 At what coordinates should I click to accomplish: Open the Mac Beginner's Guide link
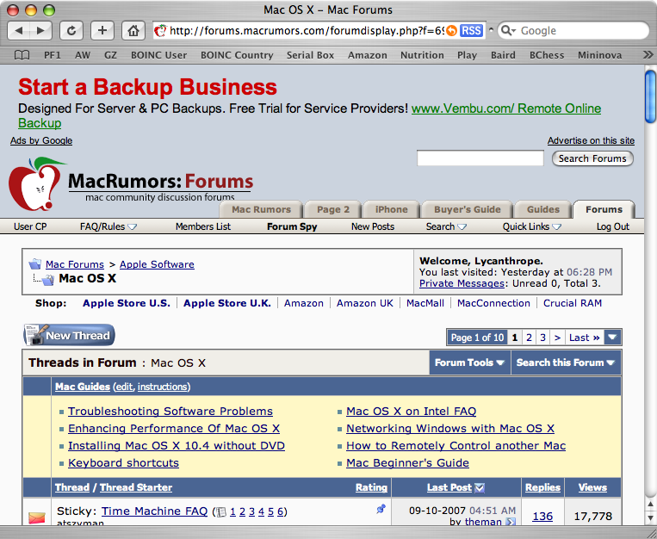[407, 462]
